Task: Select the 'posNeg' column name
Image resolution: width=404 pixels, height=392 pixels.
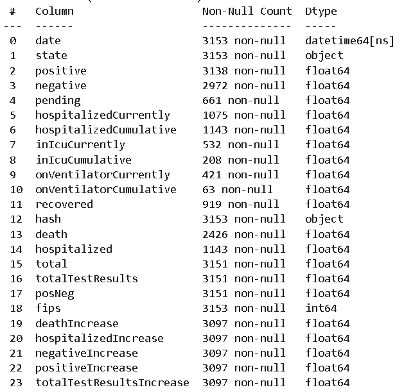Action: [55, 293]
